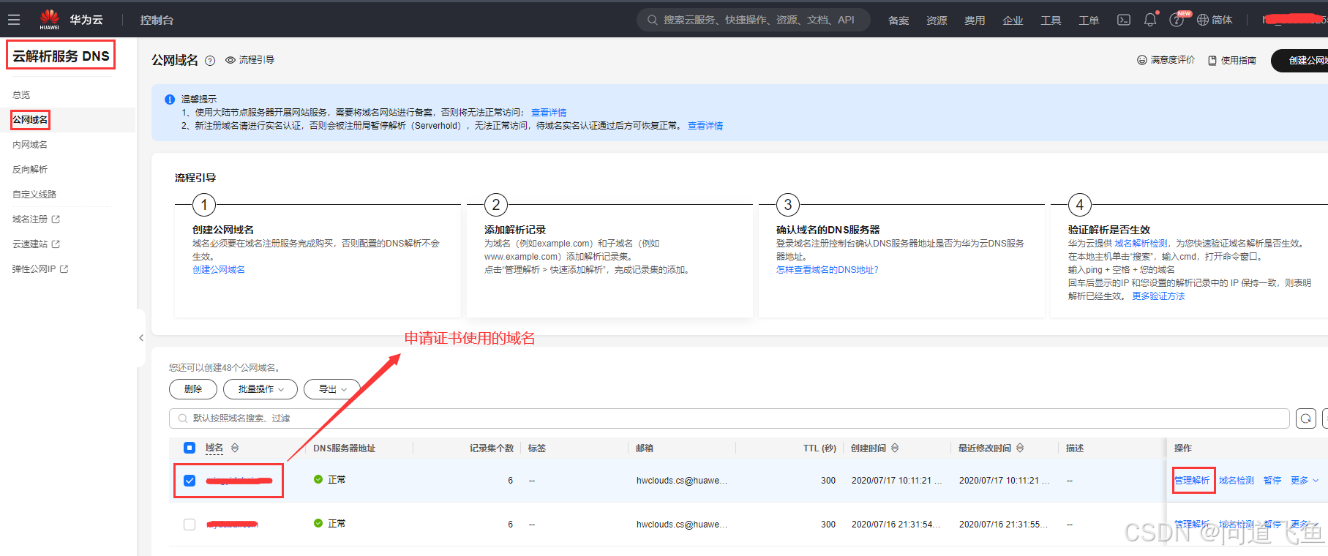
Task: Toggle the select-all domains checkbox
Action: (x=190, y=448)
